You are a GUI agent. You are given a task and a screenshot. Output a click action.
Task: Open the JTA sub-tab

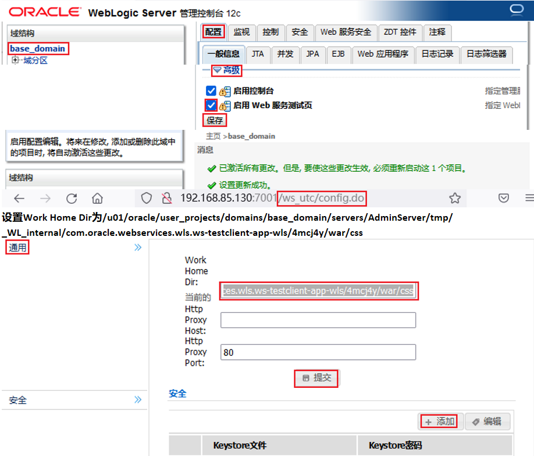(258, 54)
